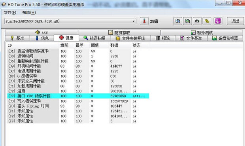Select the highlighted (C7) 接口 CRC 错误计数 row
This screenshot has height=146, width=245.
coord(78,96)
